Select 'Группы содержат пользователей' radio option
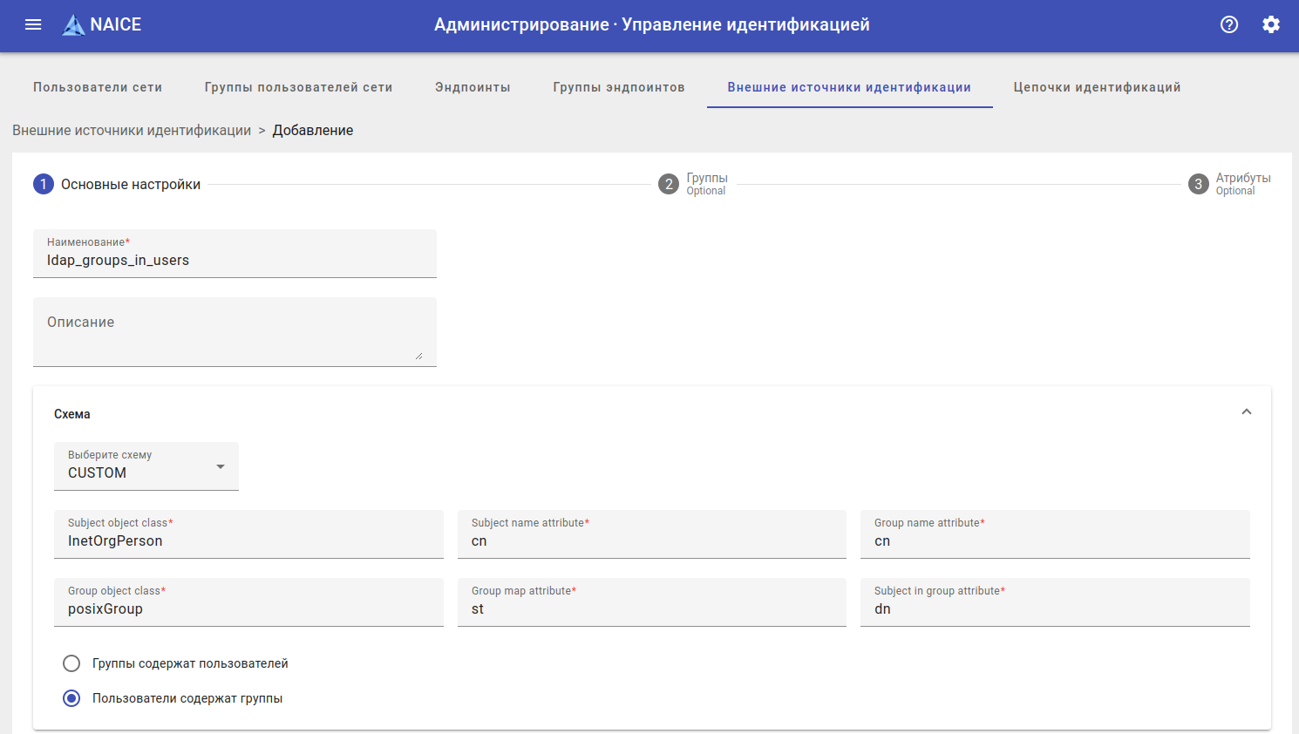1299x734 pixels. click(x=71, y=663)
